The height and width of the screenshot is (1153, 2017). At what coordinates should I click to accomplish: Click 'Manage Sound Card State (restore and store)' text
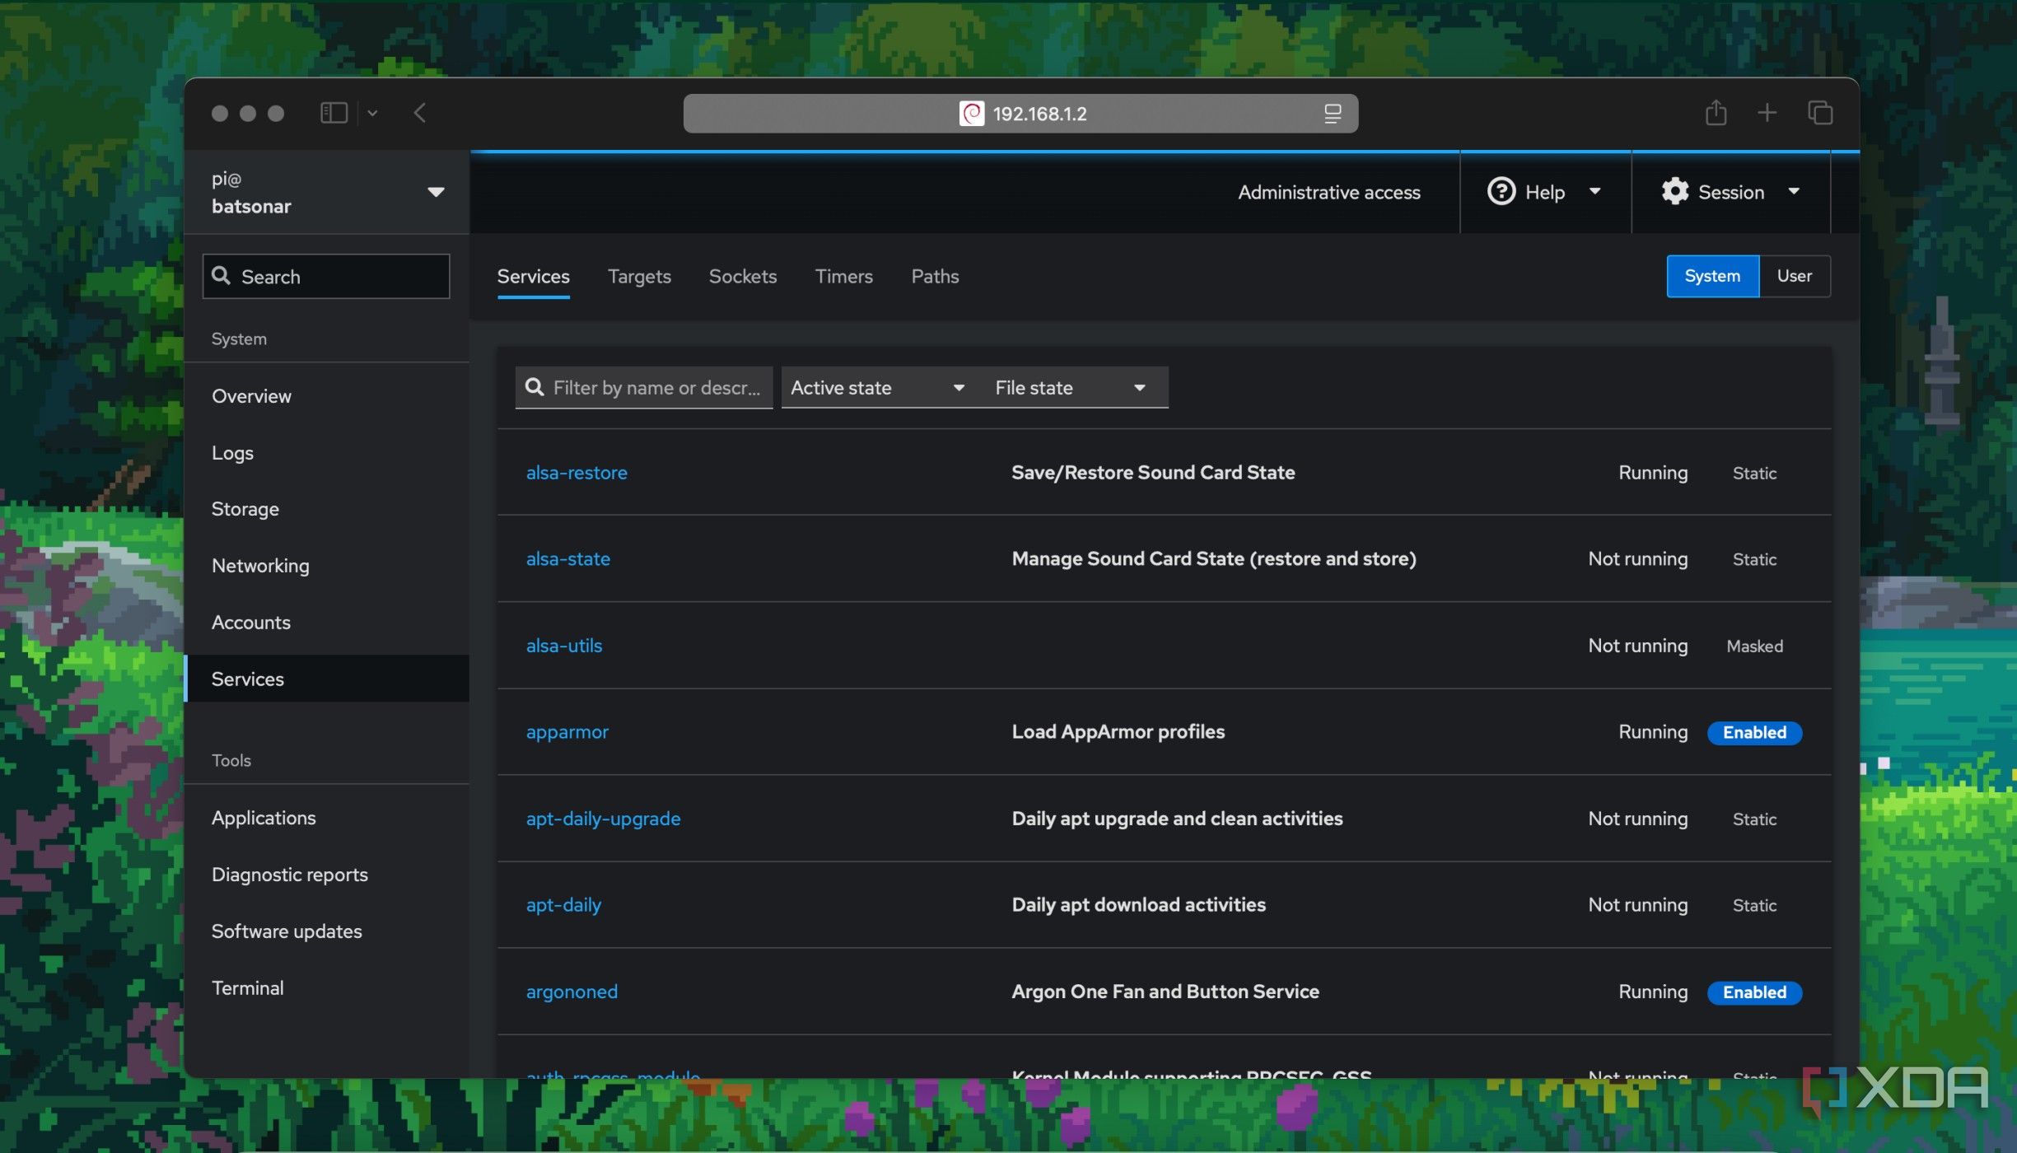1214,559
